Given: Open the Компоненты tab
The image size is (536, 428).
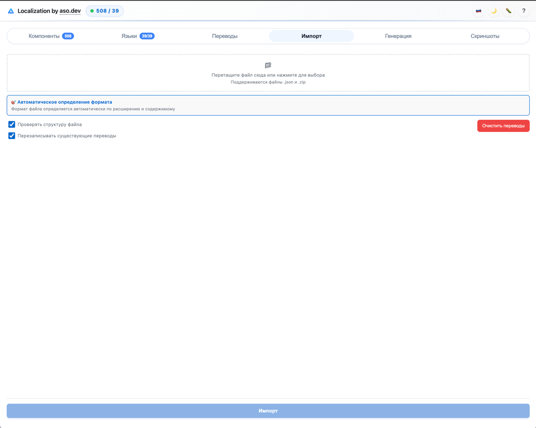Looking at the screenshot, I should [x=44, y=36].
